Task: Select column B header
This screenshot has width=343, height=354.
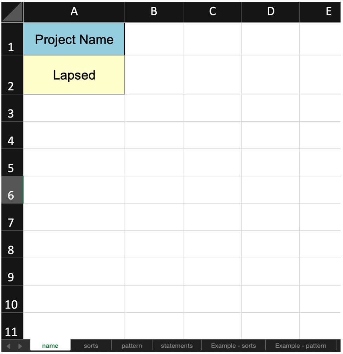Action: (154, 12)
